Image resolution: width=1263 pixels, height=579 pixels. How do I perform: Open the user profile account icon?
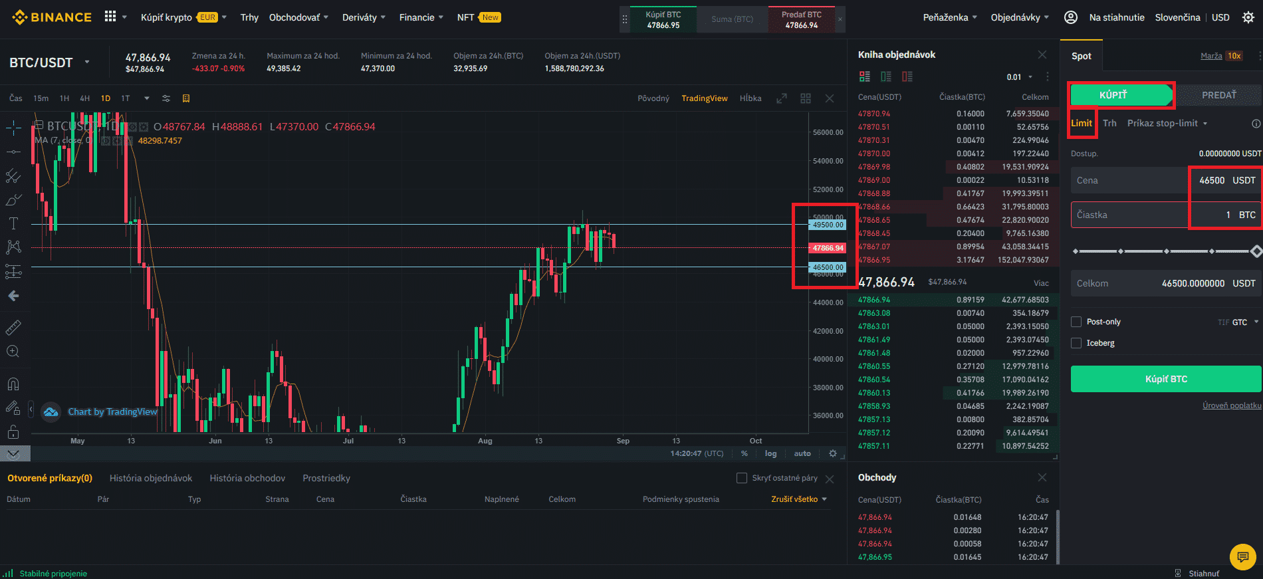(x=1070, y=17)
